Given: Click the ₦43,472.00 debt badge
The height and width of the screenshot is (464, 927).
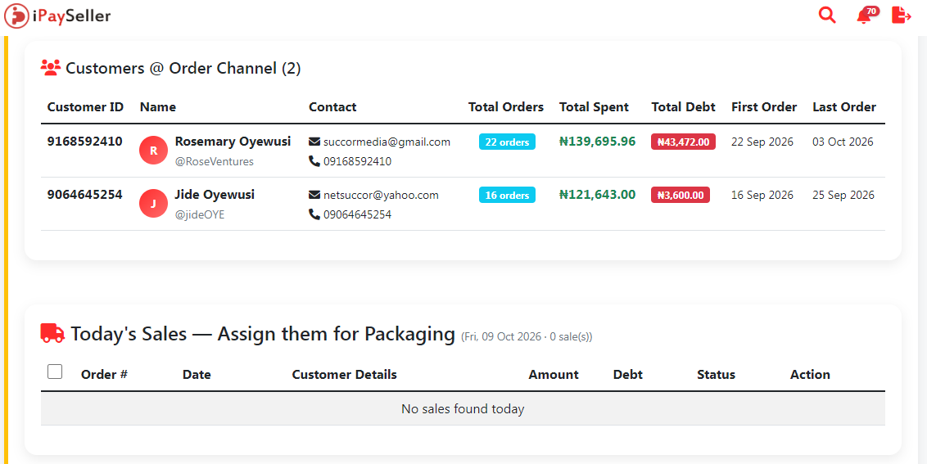Looking at the screenshot, I should coord(684,142).
